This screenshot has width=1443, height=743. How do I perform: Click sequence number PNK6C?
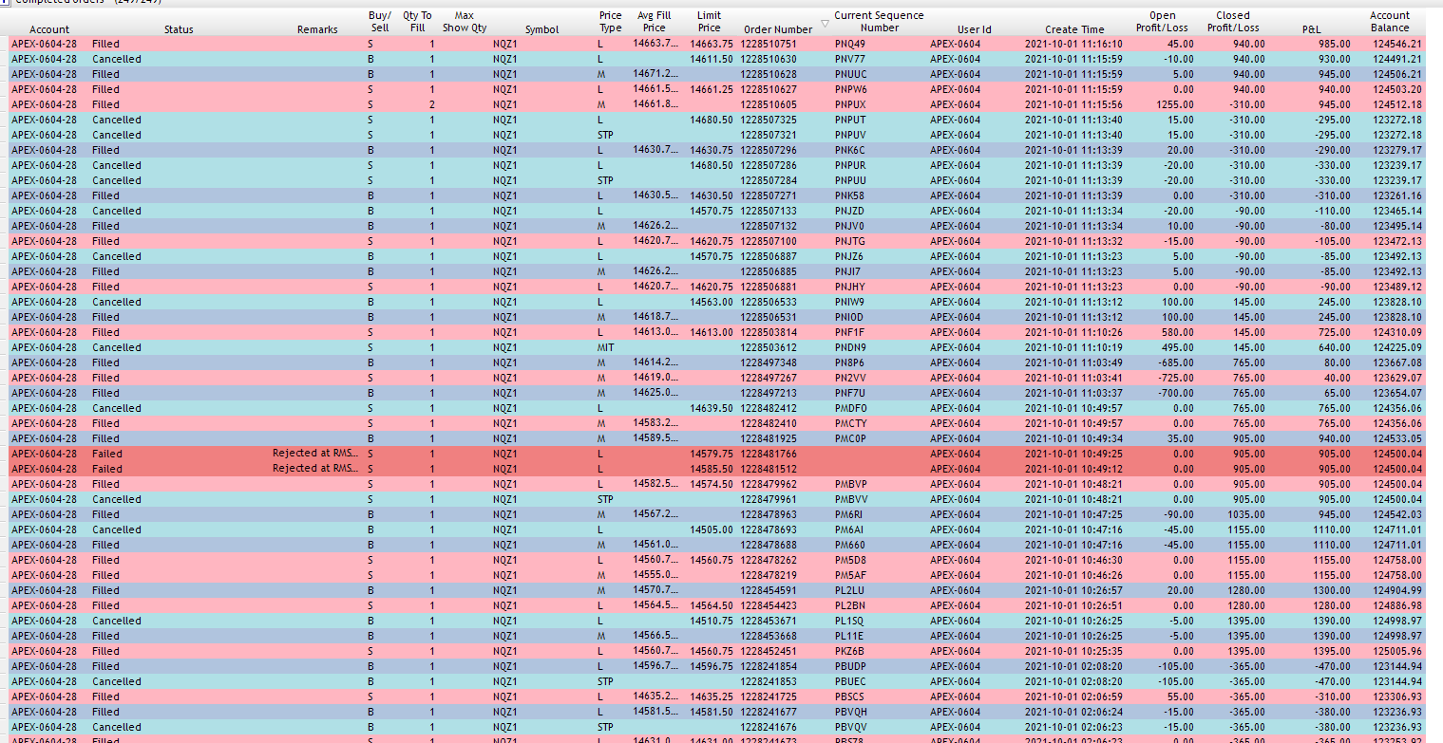849,150
